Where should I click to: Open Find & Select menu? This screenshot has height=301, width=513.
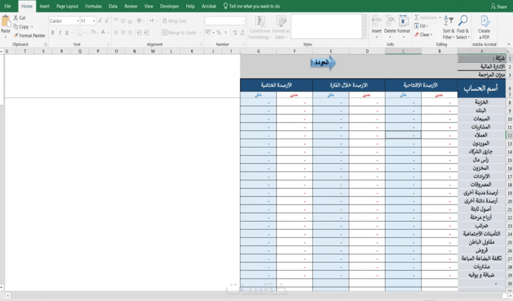(x=462, y=28)
